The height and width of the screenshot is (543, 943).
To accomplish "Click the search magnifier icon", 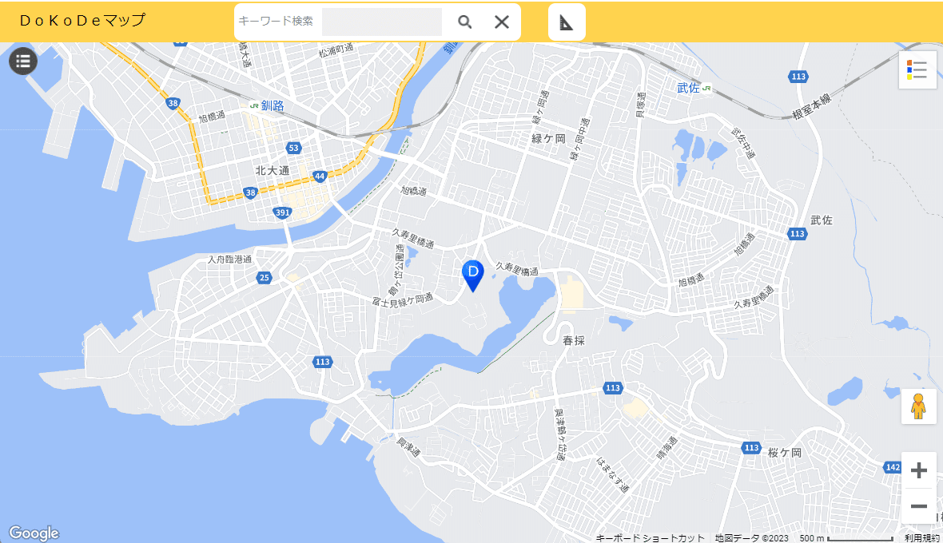I will [464, 22].
